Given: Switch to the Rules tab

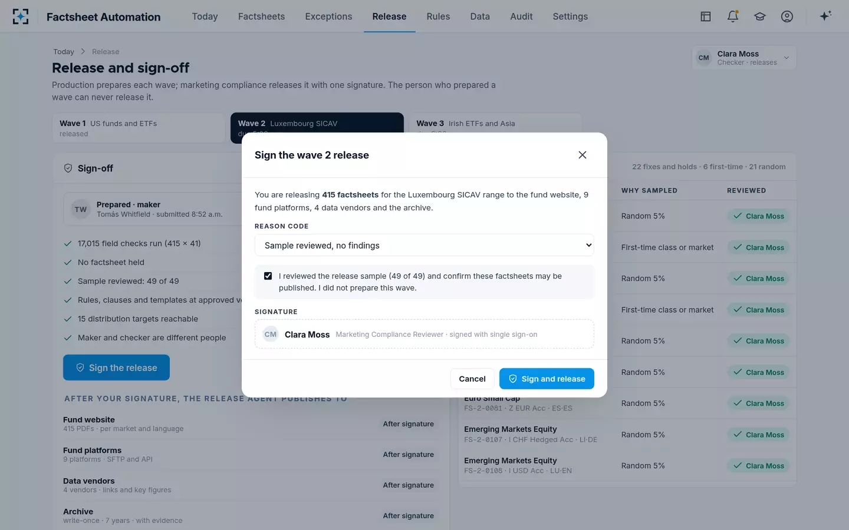Looking at the screenshot, I should tap(438, 16).
